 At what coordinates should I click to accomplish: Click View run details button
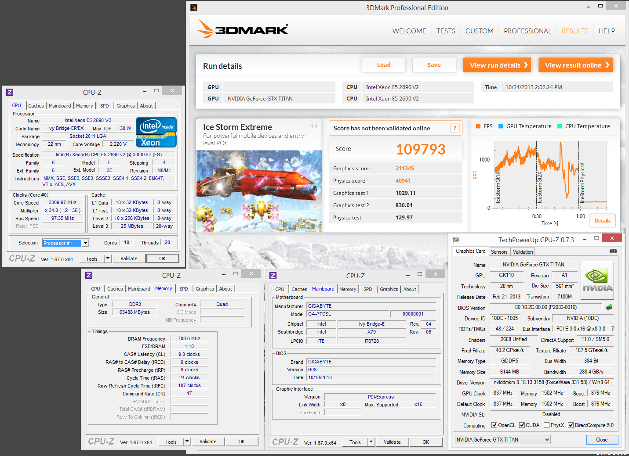coord(497,65)
